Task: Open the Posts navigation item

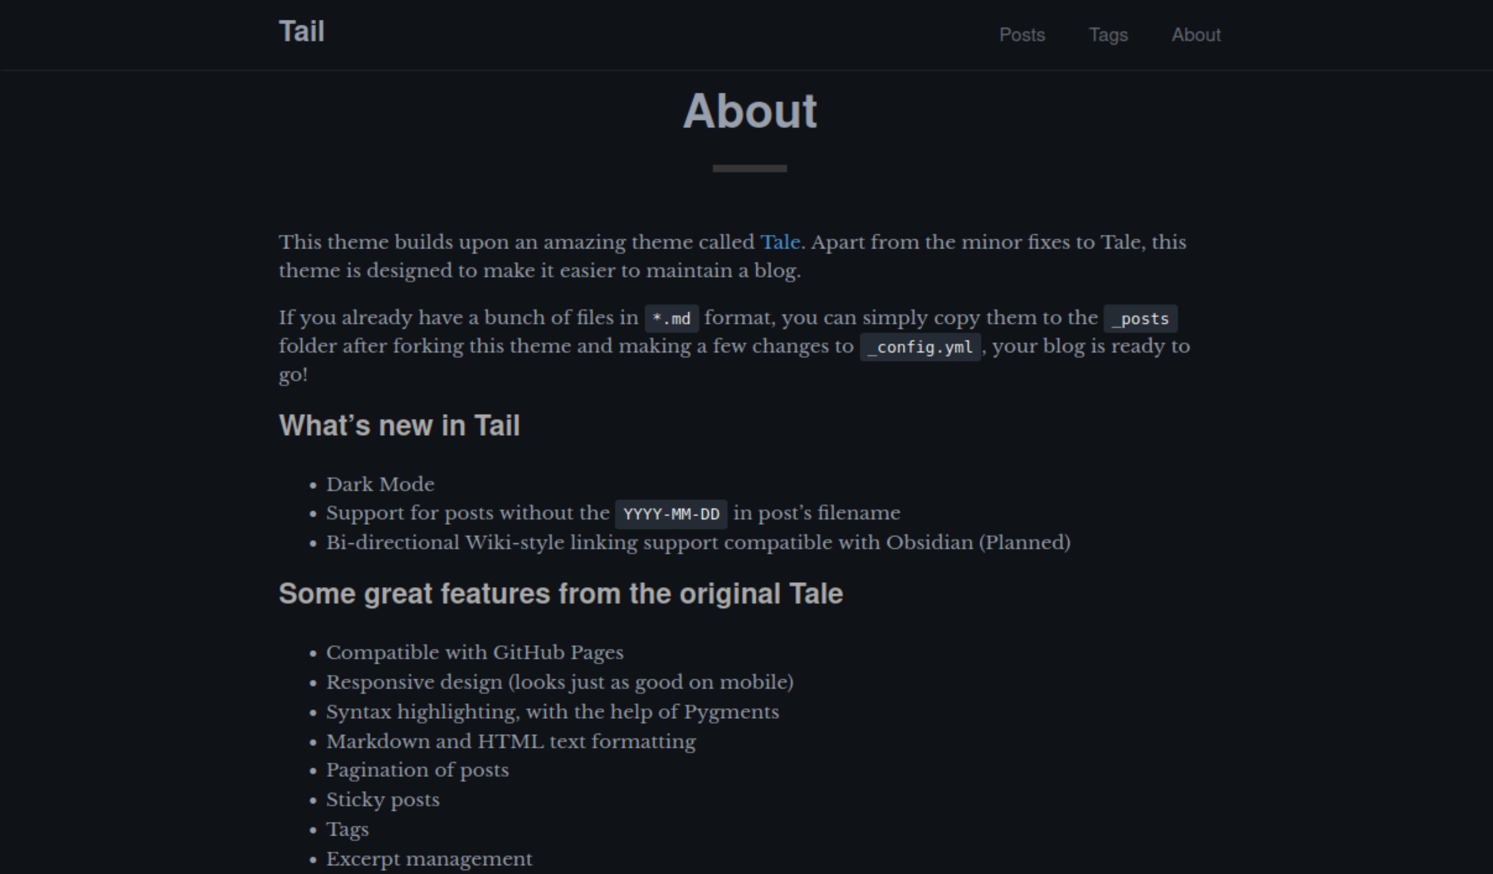Action: click(x=1023, y=36)
